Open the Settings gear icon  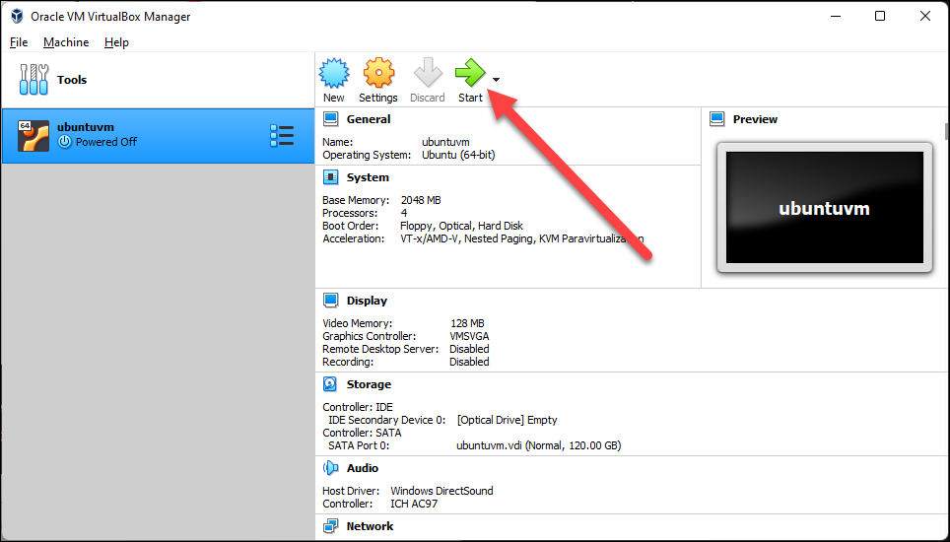[x=378, y=75]
